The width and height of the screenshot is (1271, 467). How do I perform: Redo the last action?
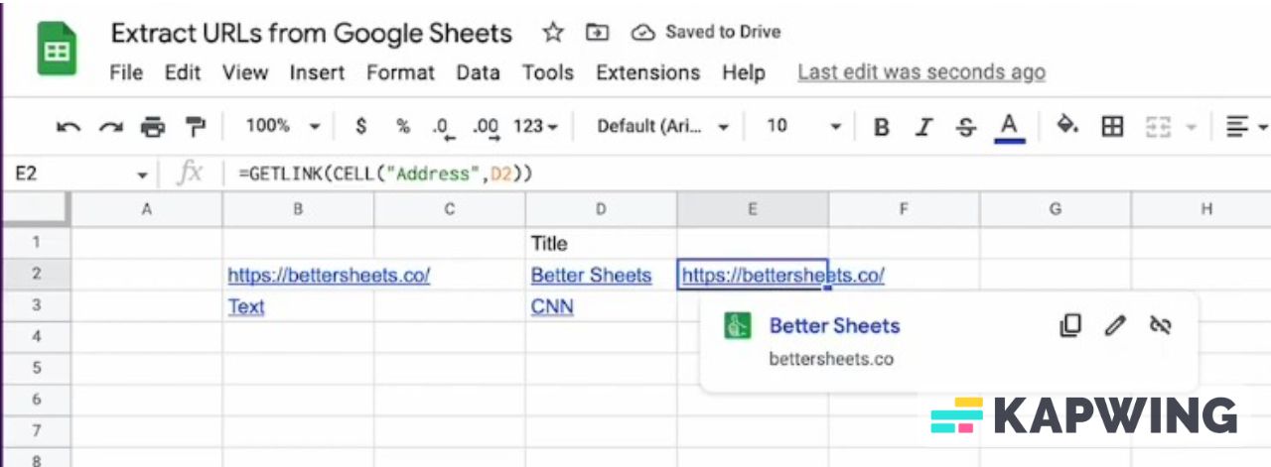coord(110,127)
